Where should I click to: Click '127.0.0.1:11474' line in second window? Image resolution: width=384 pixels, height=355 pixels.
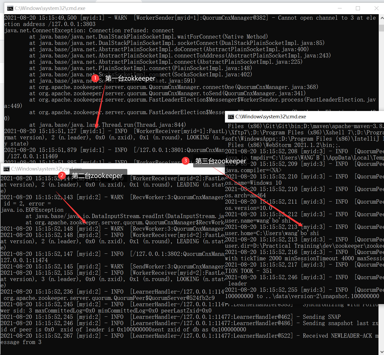point(24,260)
